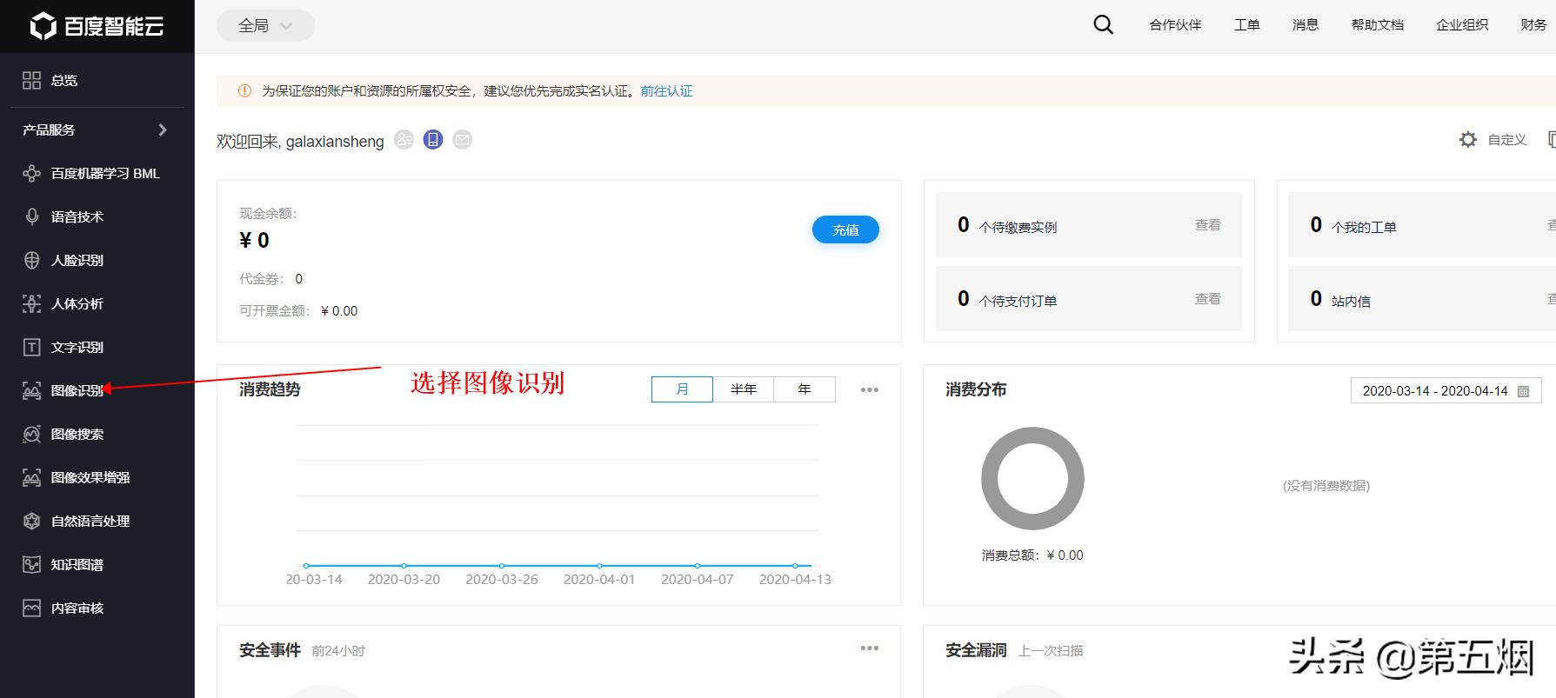1556x698 pixels.
Task: Click the 图像搜索 image search icon
Action: click(x=31, y=434)
